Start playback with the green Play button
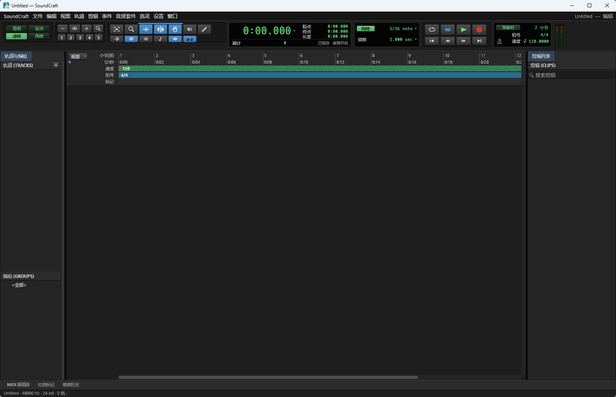Screen dimensions: 616x397 (x=464, y=30)
